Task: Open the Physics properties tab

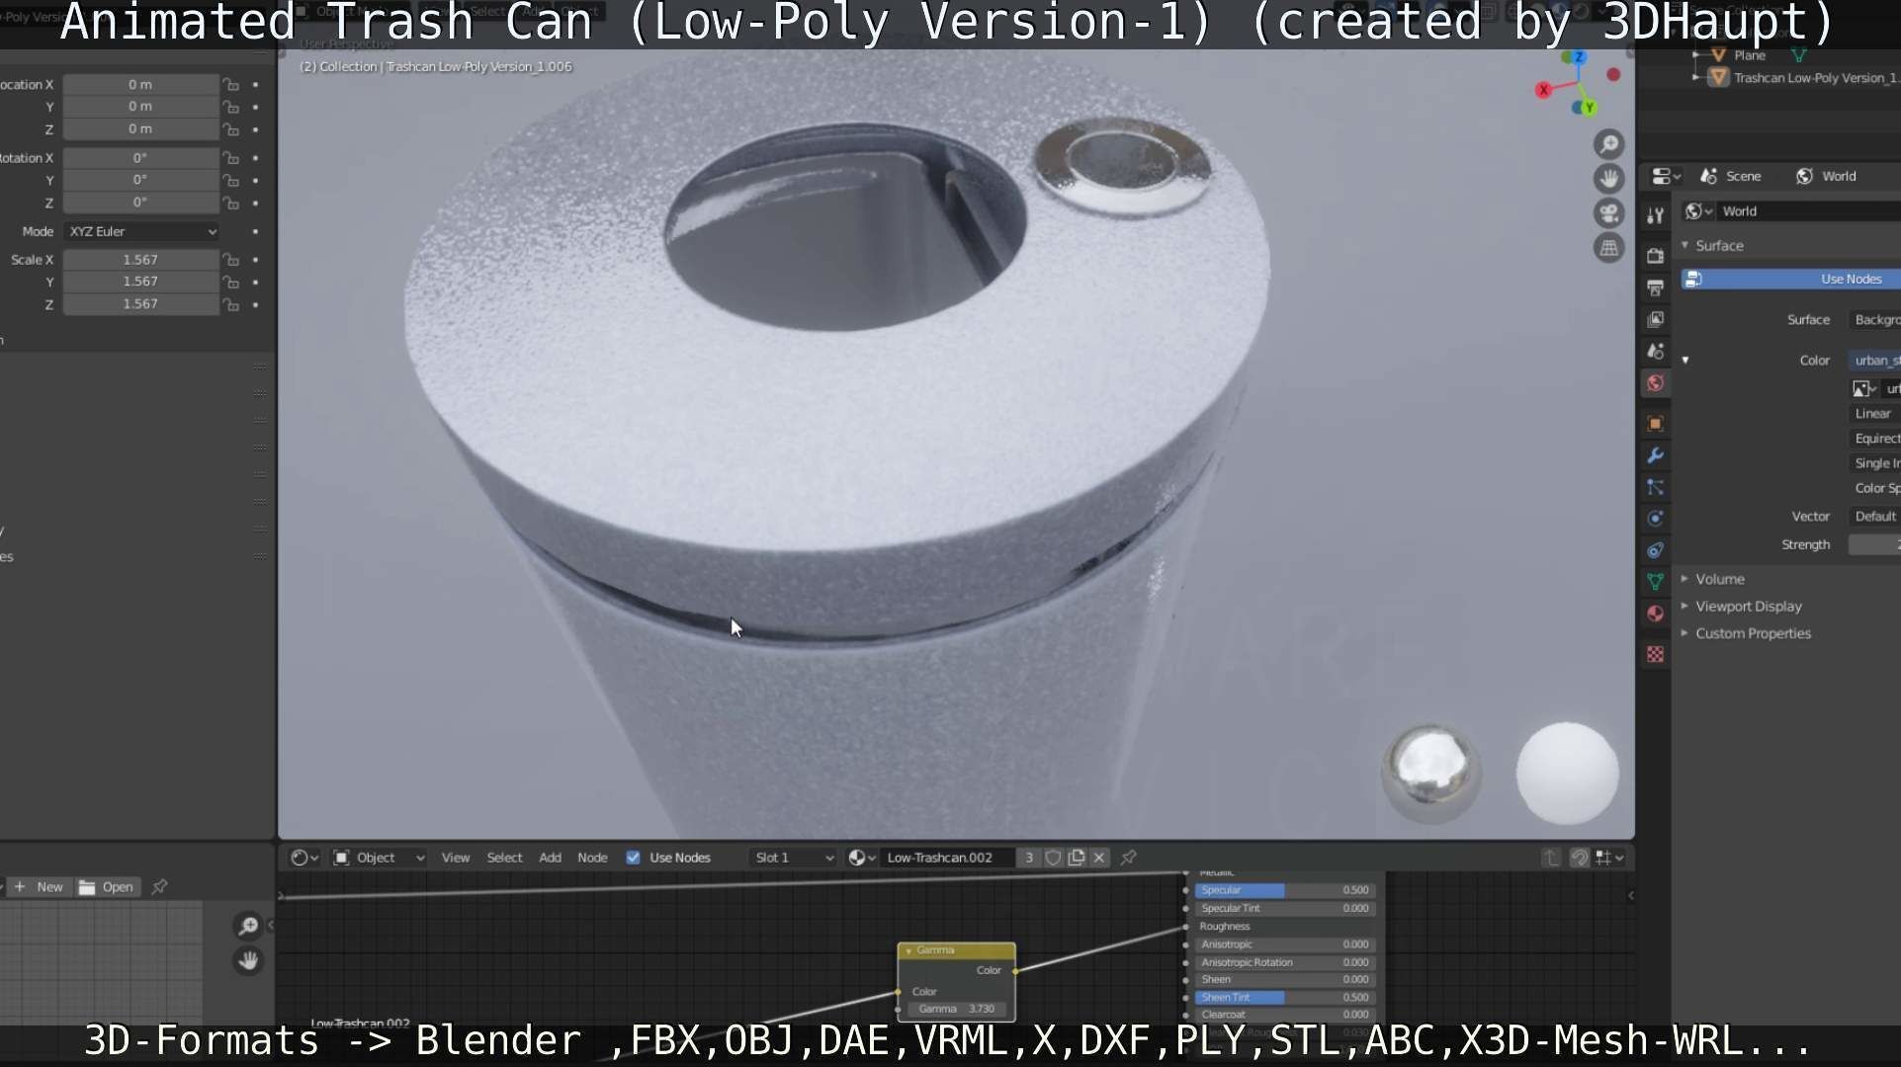Action: point(1655,519)
